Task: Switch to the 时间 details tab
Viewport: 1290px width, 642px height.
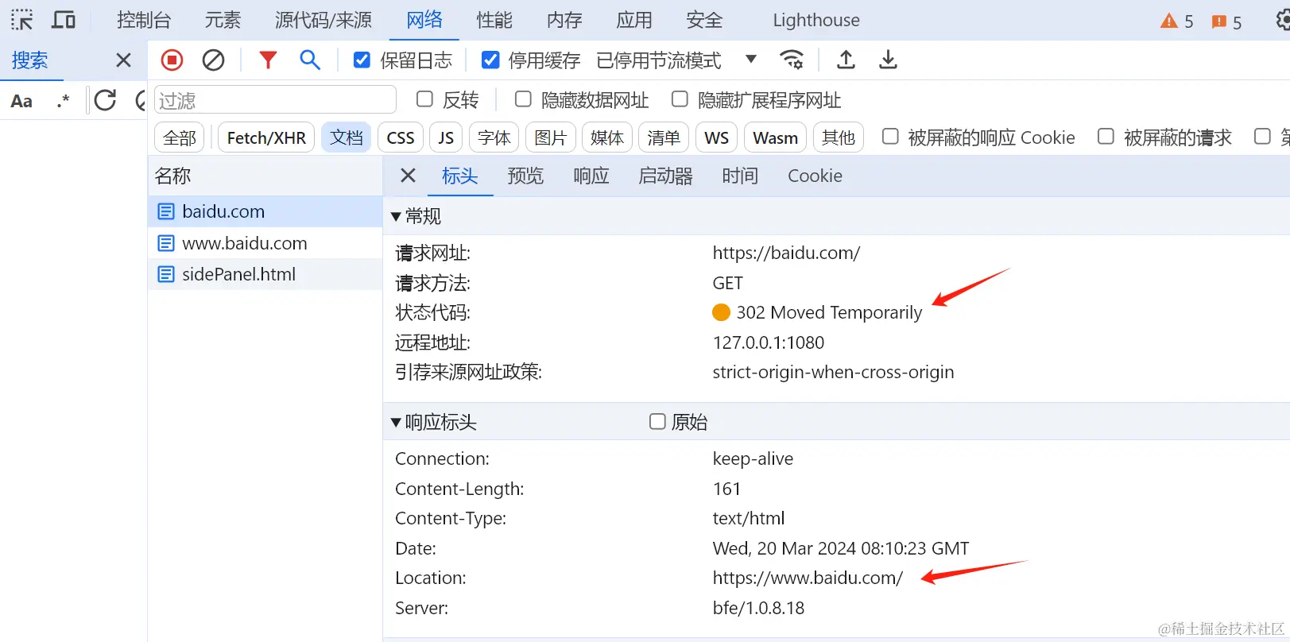Action: point(740,176)
